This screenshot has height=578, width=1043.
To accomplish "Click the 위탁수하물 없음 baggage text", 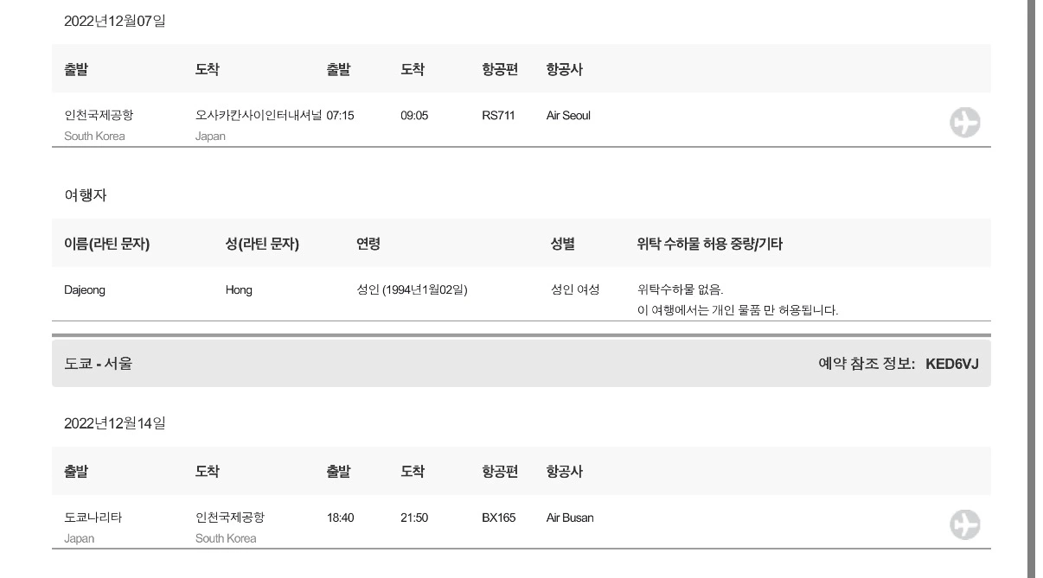I will coord(681,290).
